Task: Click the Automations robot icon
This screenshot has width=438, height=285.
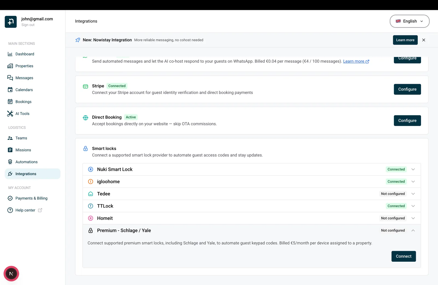Action: pos(10,162)
